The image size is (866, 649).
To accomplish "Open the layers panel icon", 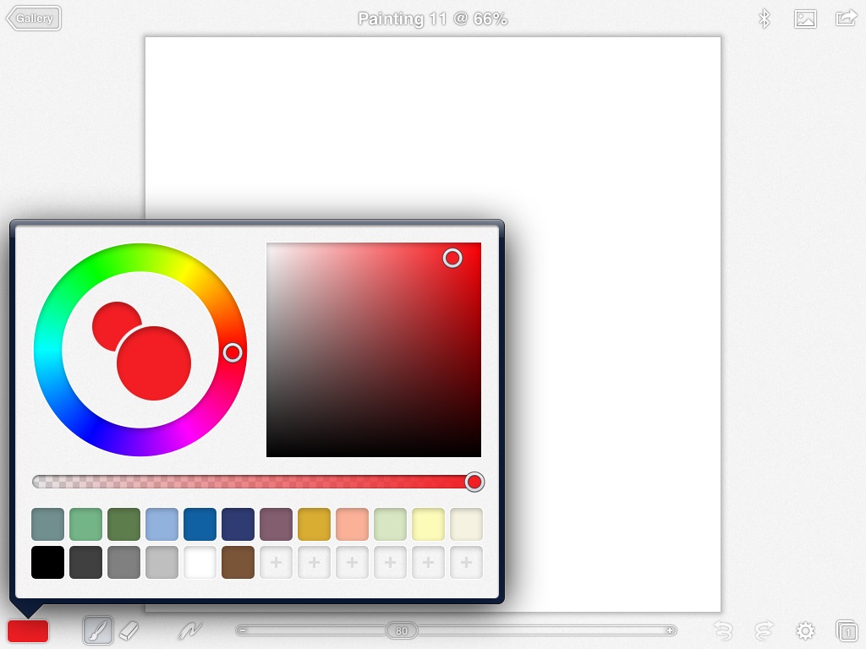I will point(846,630).
